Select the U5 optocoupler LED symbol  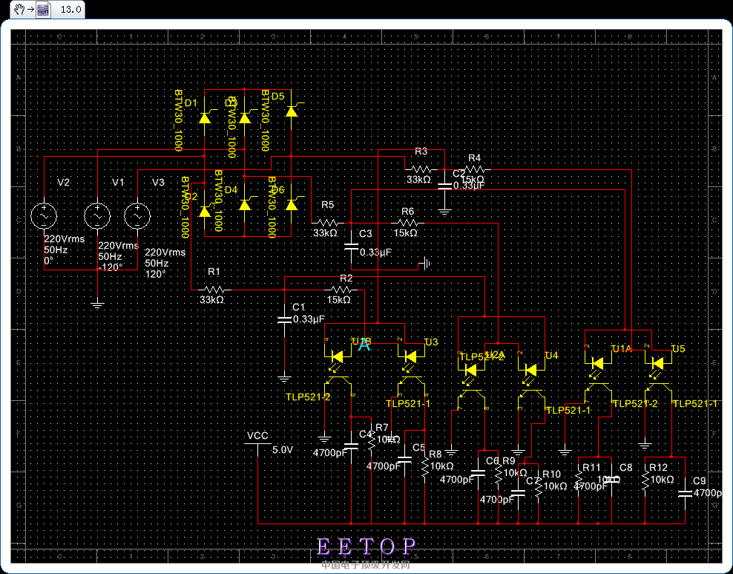pos(657,364)
